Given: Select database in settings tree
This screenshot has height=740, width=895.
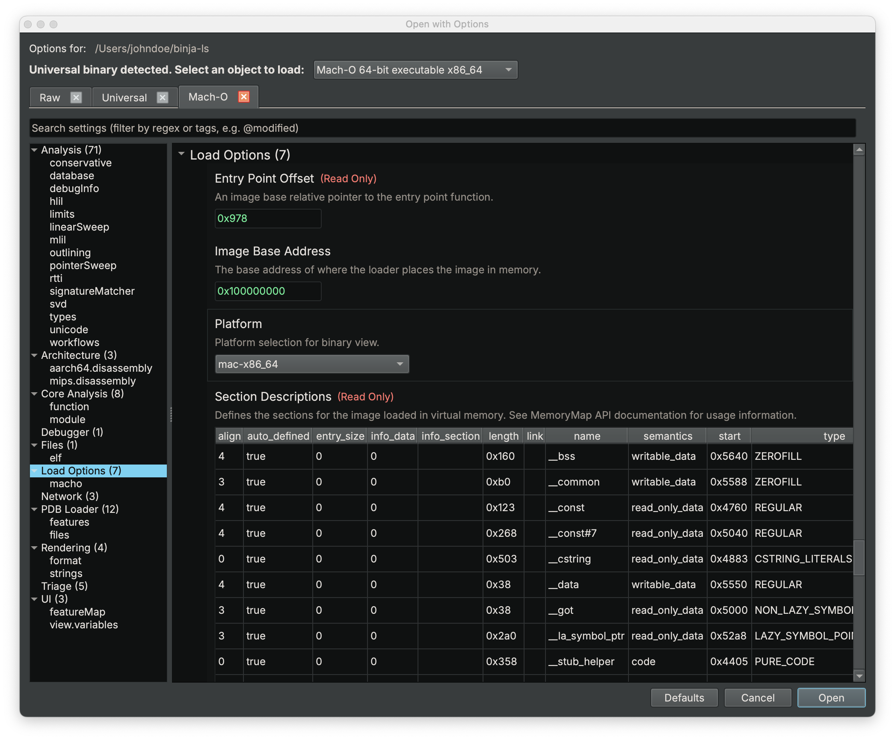Looking at the screenshot, I should pyautogui.click(x=72, y=176).
